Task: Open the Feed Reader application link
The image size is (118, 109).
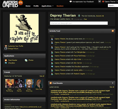Action: (13, 60)
